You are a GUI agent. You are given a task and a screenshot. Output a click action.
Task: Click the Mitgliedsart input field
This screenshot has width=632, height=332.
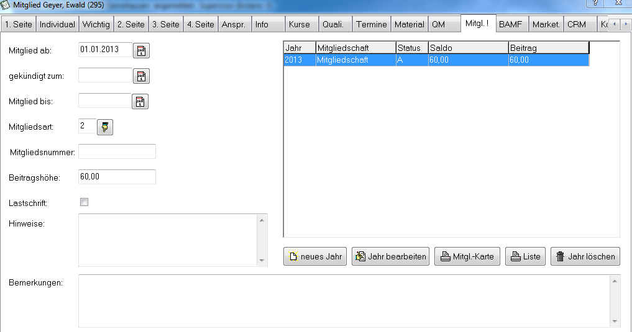[88, 125]
